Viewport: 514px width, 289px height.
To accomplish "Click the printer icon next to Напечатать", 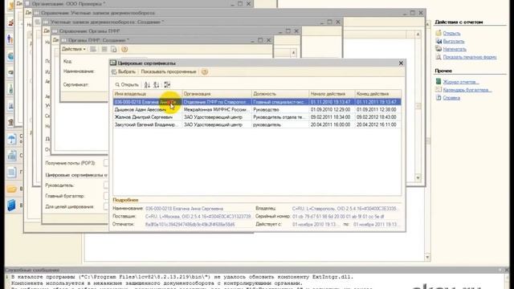I will 439,49.
